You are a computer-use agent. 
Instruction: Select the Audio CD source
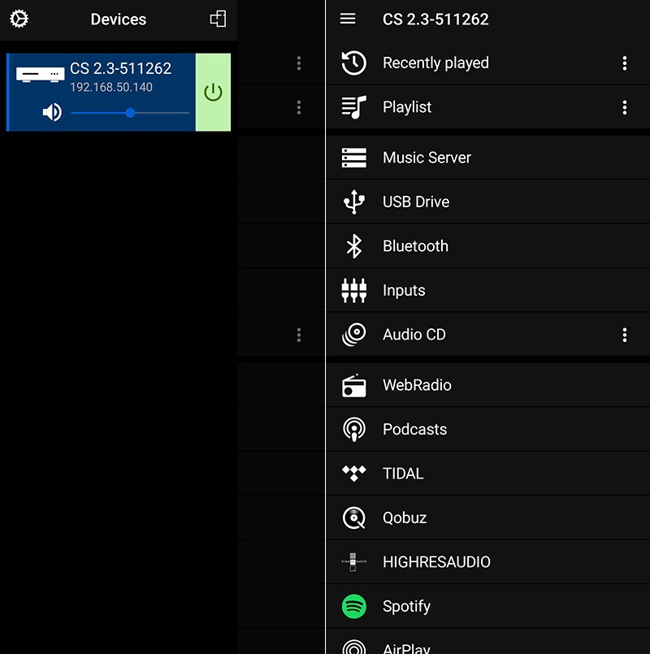pos(487,335)
